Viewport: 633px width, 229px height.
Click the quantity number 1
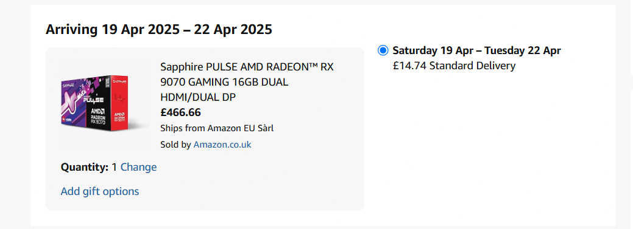115,167
